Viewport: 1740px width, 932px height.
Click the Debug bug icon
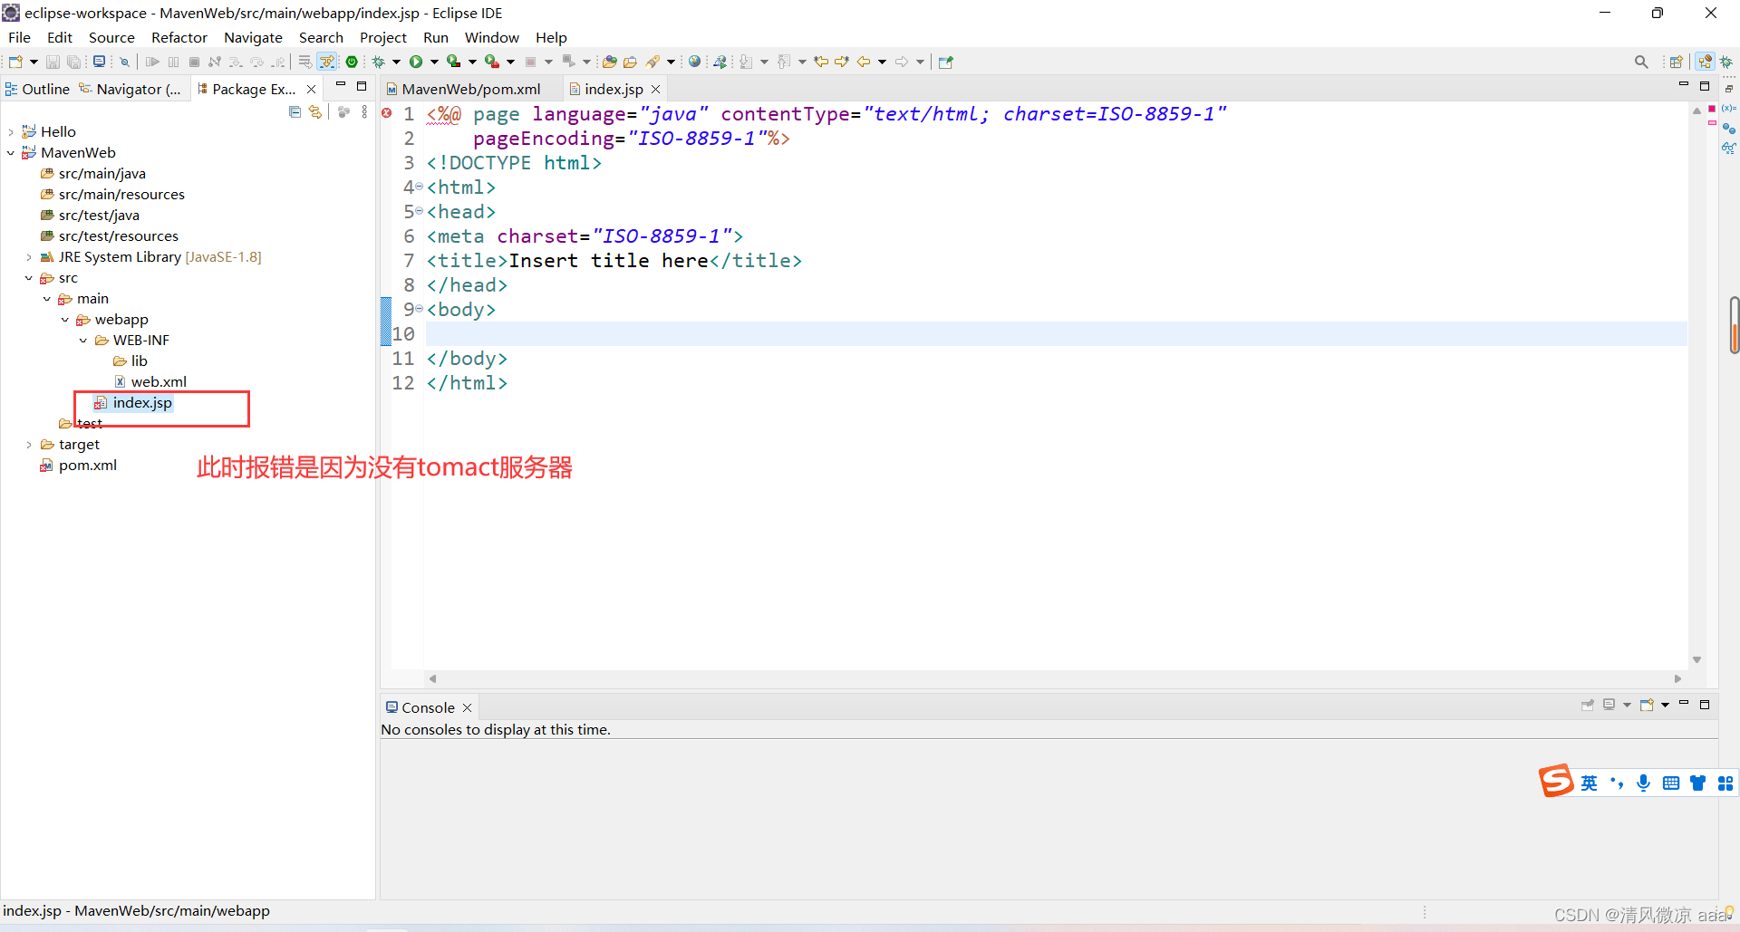coord(379,62)
